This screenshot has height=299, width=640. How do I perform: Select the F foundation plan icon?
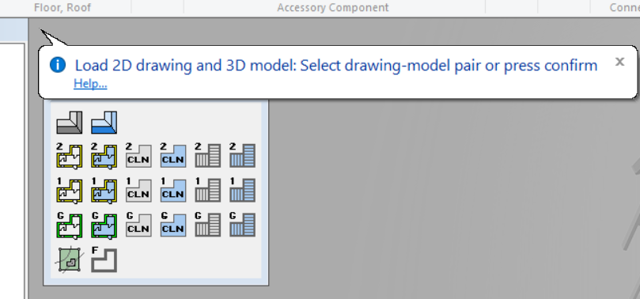click(x=104, y=259)
